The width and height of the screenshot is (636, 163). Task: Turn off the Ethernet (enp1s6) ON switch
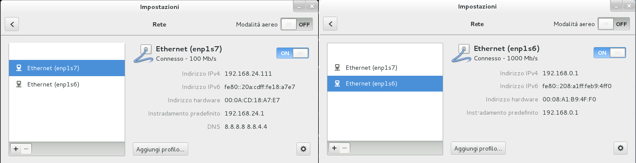(610, 53)
